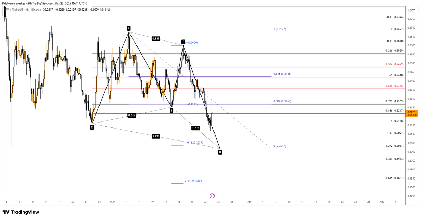Image resolution: width=422 pixels, height=219 pixels.
Task: Click the red 0.382 (0.2479) Fibonacci label
Action: tap(395, 64)
